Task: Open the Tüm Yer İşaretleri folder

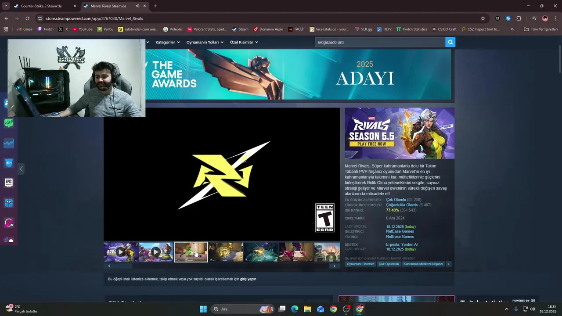Action: [x=540, y=29]
